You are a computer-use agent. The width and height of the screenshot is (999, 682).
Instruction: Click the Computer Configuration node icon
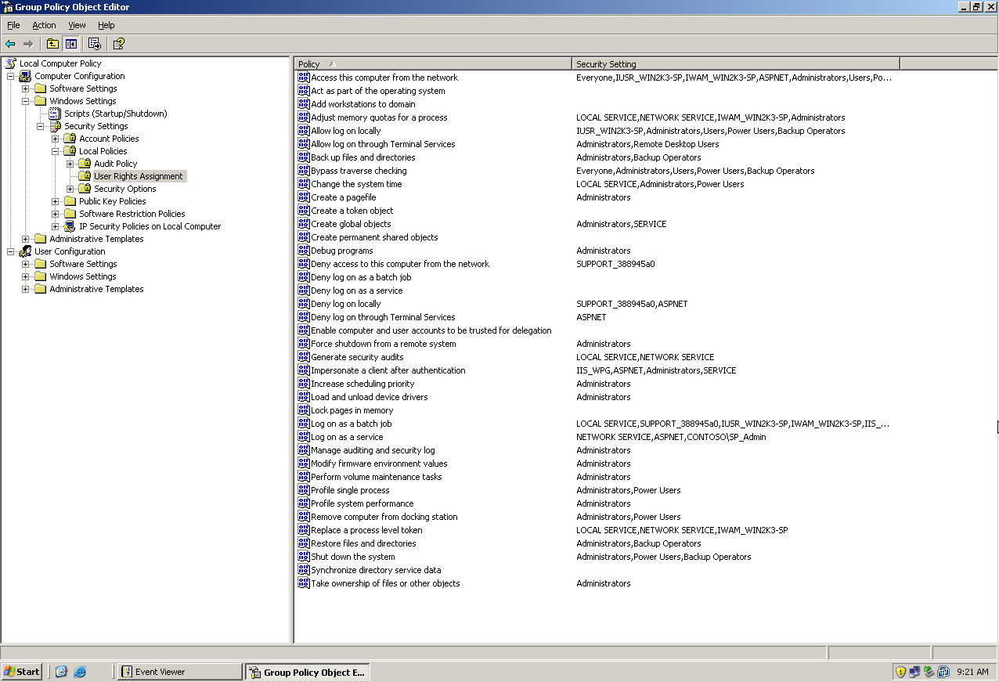25,76
